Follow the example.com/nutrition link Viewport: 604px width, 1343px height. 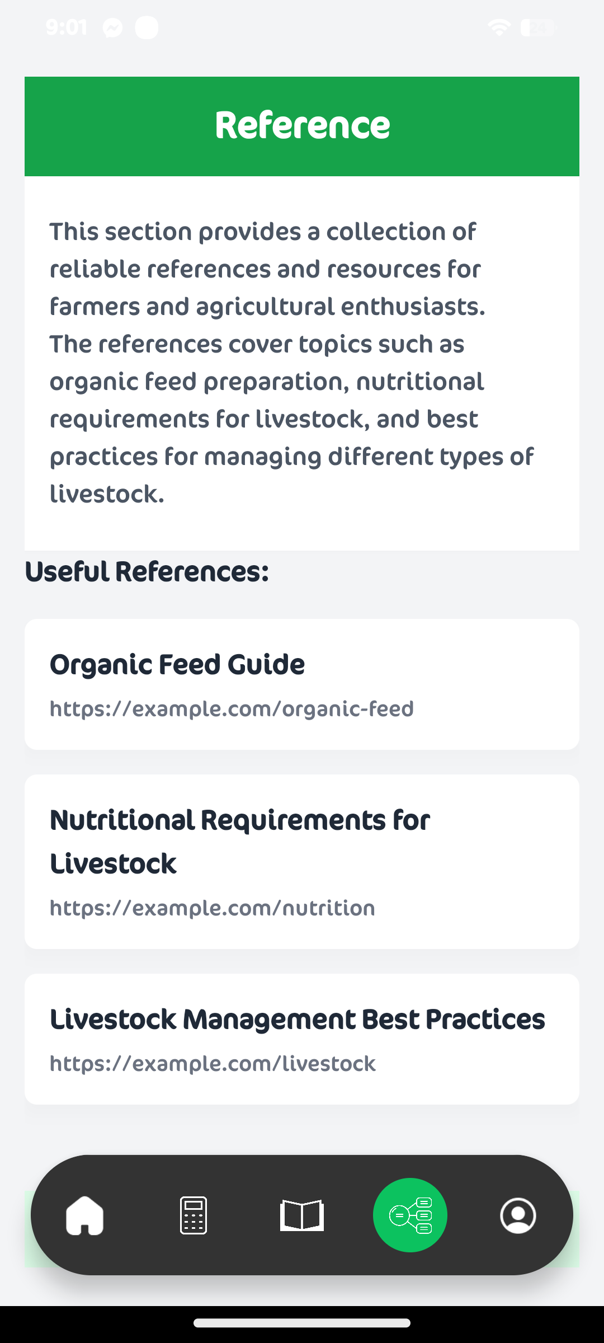click(x=213, y=908)
